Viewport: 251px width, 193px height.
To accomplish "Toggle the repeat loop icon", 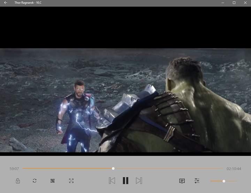I will 35,181.
